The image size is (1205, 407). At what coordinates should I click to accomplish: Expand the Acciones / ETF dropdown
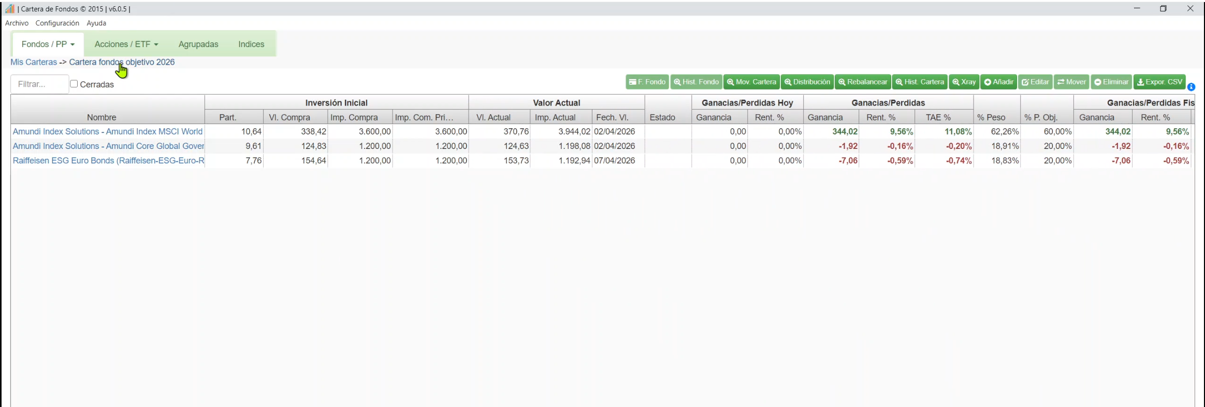(x=126, y=44)
